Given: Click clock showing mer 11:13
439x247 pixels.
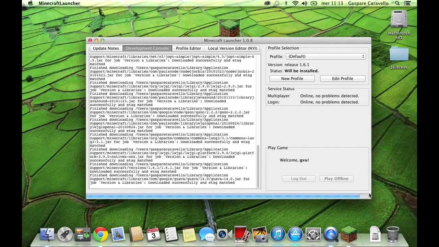Looking at the screenshot, I should click(333, 3).
